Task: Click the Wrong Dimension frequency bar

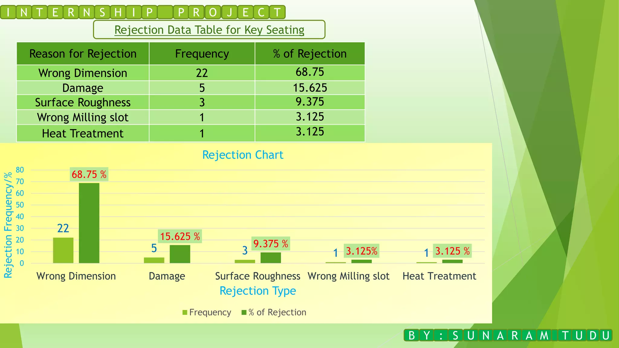Action: coord(63,250)
